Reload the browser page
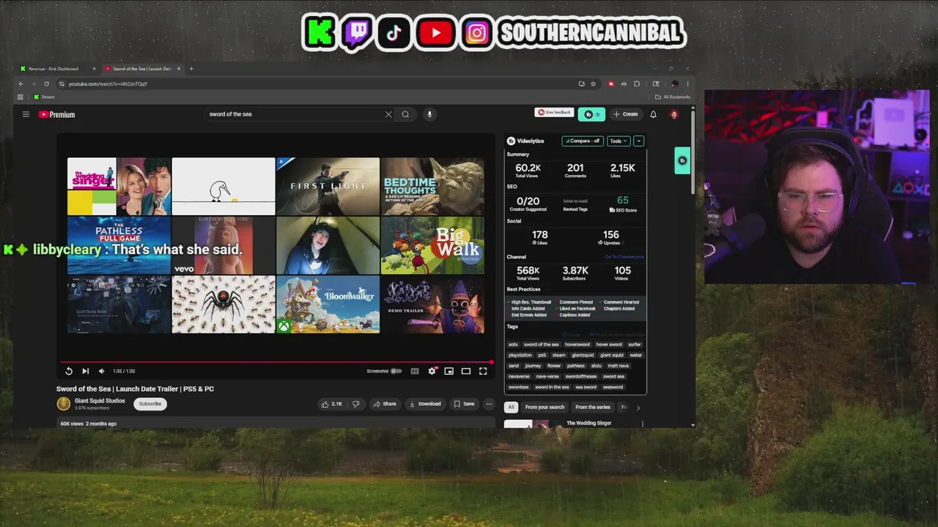Image resolution: width=938 pixels, height=527 pixels. pyautogui.click(x=46, y=84)
